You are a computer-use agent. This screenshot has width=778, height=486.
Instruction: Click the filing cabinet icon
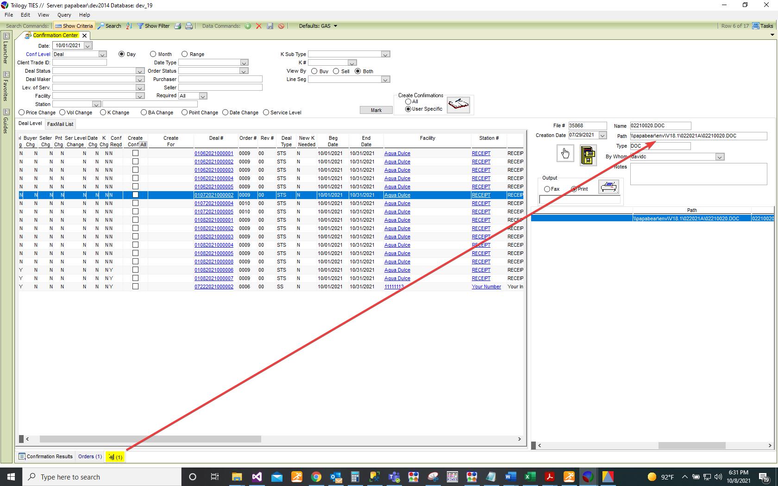[x=588, y=155]
